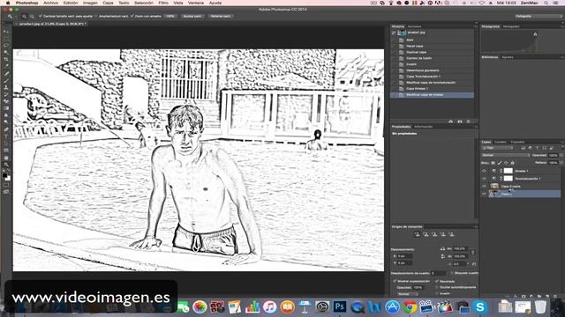Screen dimensions: 565x317
Task: Click the zoom out magnifier in options bar
Action: [32, 16]
